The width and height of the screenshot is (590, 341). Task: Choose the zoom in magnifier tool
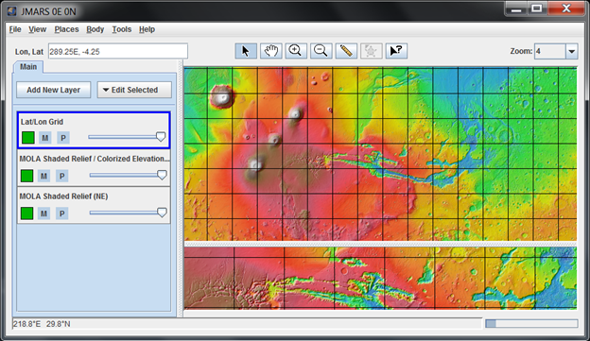[x=296, y=51]
